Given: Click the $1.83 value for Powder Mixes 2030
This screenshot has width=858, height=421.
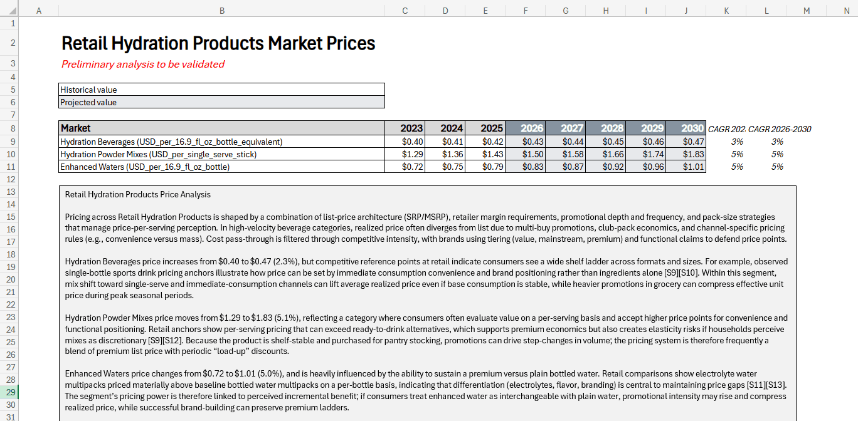Looking at the screenshot, I should (686, 154).
